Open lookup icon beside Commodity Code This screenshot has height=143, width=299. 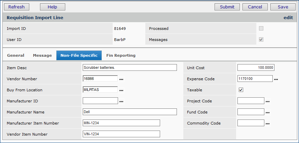click(268, 124)
